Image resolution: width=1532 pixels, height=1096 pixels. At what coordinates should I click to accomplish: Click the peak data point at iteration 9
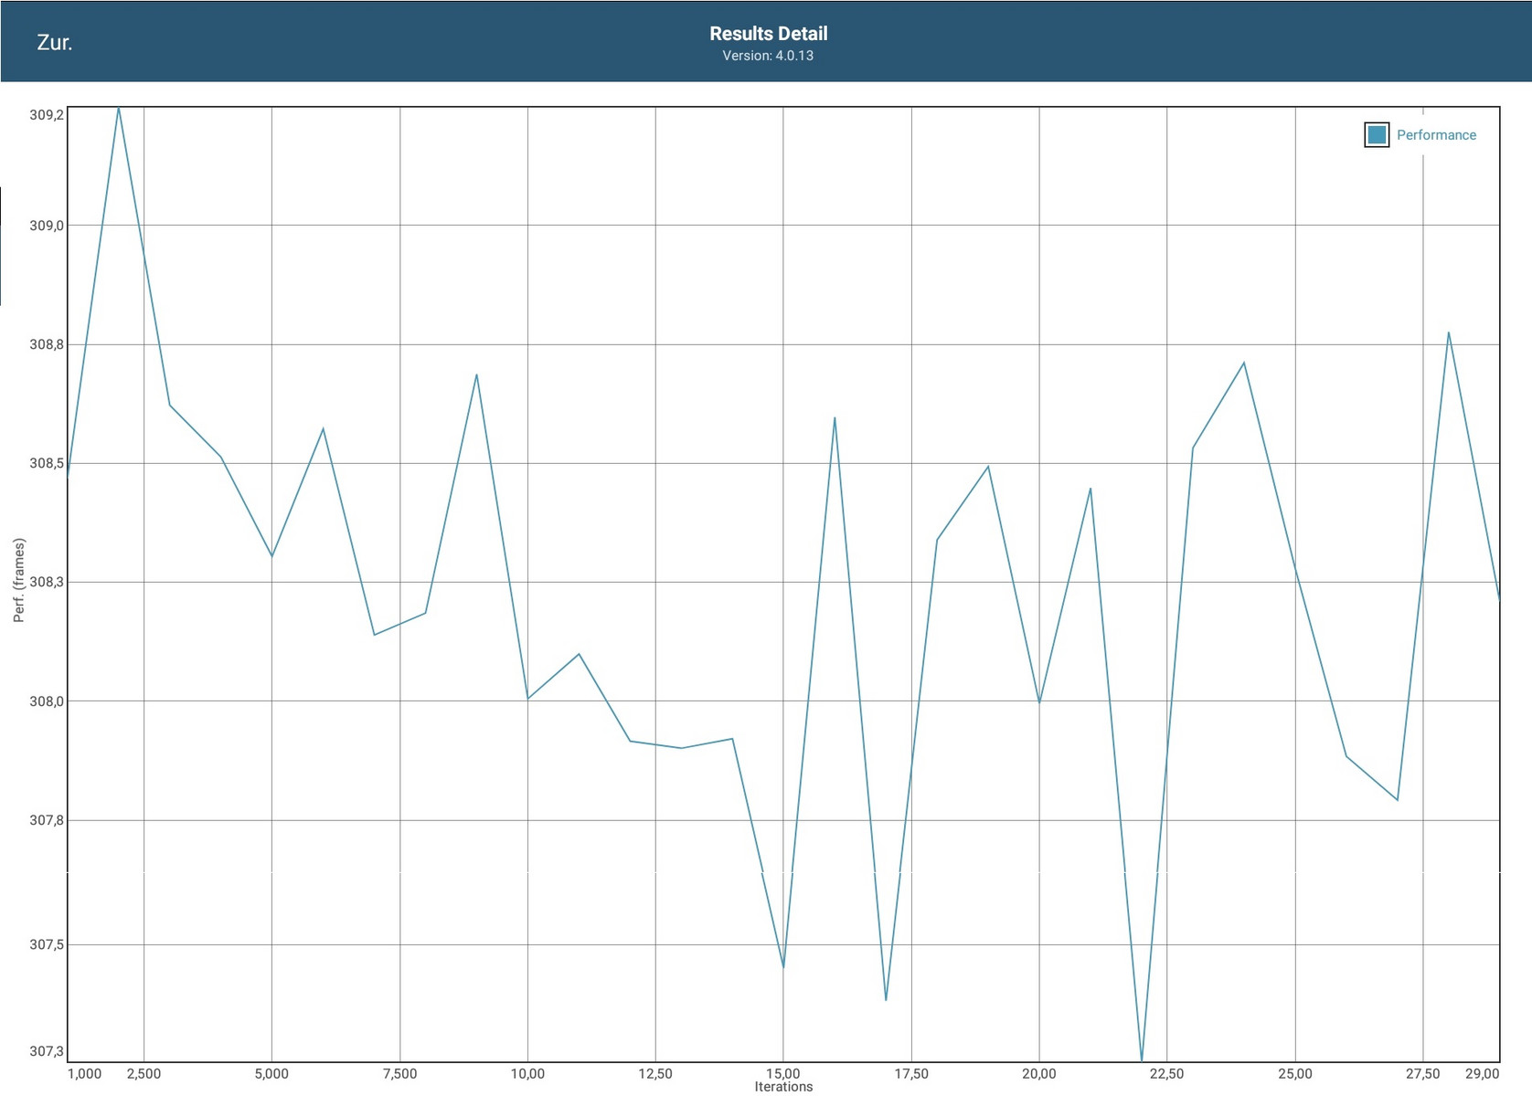click(x=476, y=374)
